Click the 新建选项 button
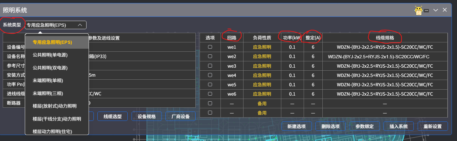 pyautogui.click(x=296, y=126)
